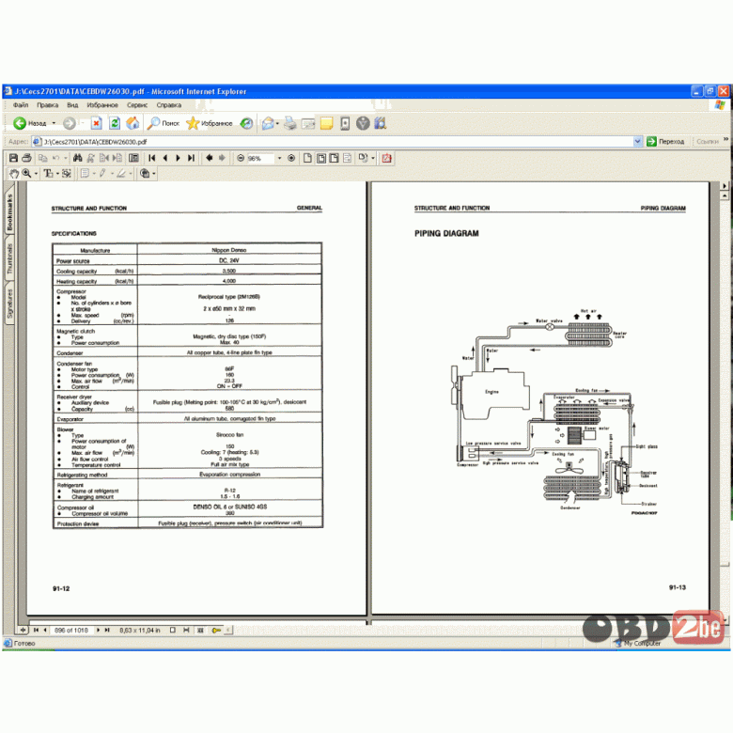733x733 pixels.
Task: Click the IE Mail envelope icon
Action: [268, 123]
